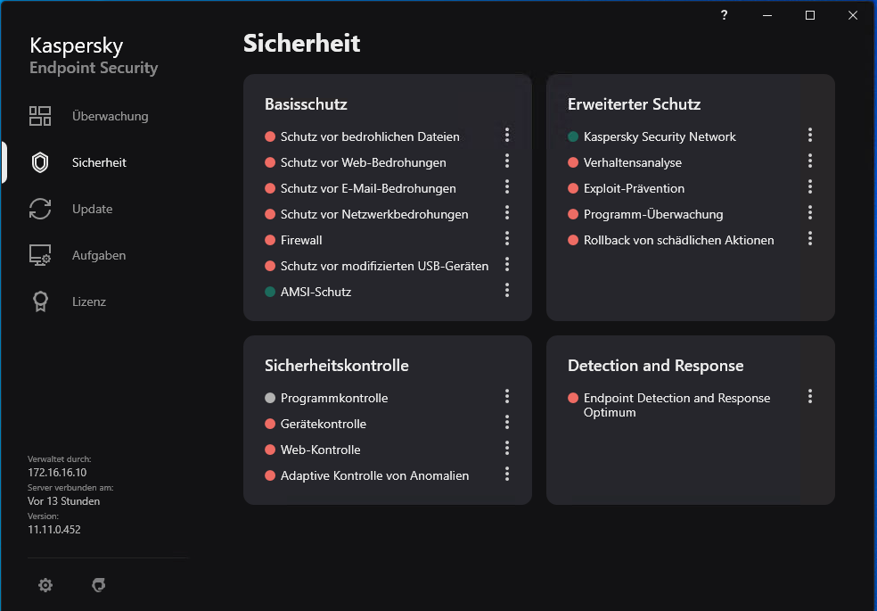Click the gray status dot for Programmkontrolle
Screen dimensions: 877x611
pyautogui.click(x=270, y=398)
